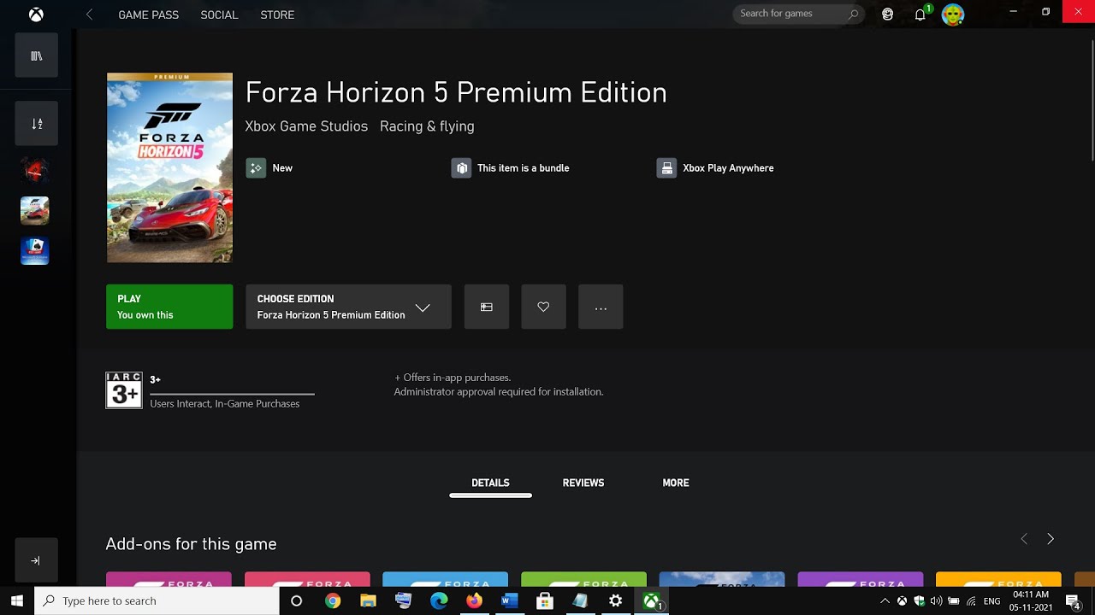Open the lime green Forza add-on tile
The height and width of the screenshot is (615, 1095).
pyautogui.click(x=583, y=580)
